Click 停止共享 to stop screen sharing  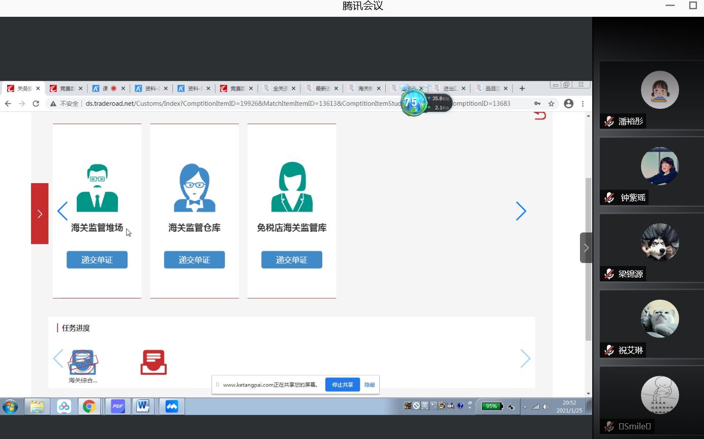pyautogui.click(x=343, y=385)
